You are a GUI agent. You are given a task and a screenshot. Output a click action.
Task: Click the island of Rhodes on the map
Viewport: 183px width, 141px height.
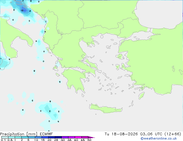141,96
